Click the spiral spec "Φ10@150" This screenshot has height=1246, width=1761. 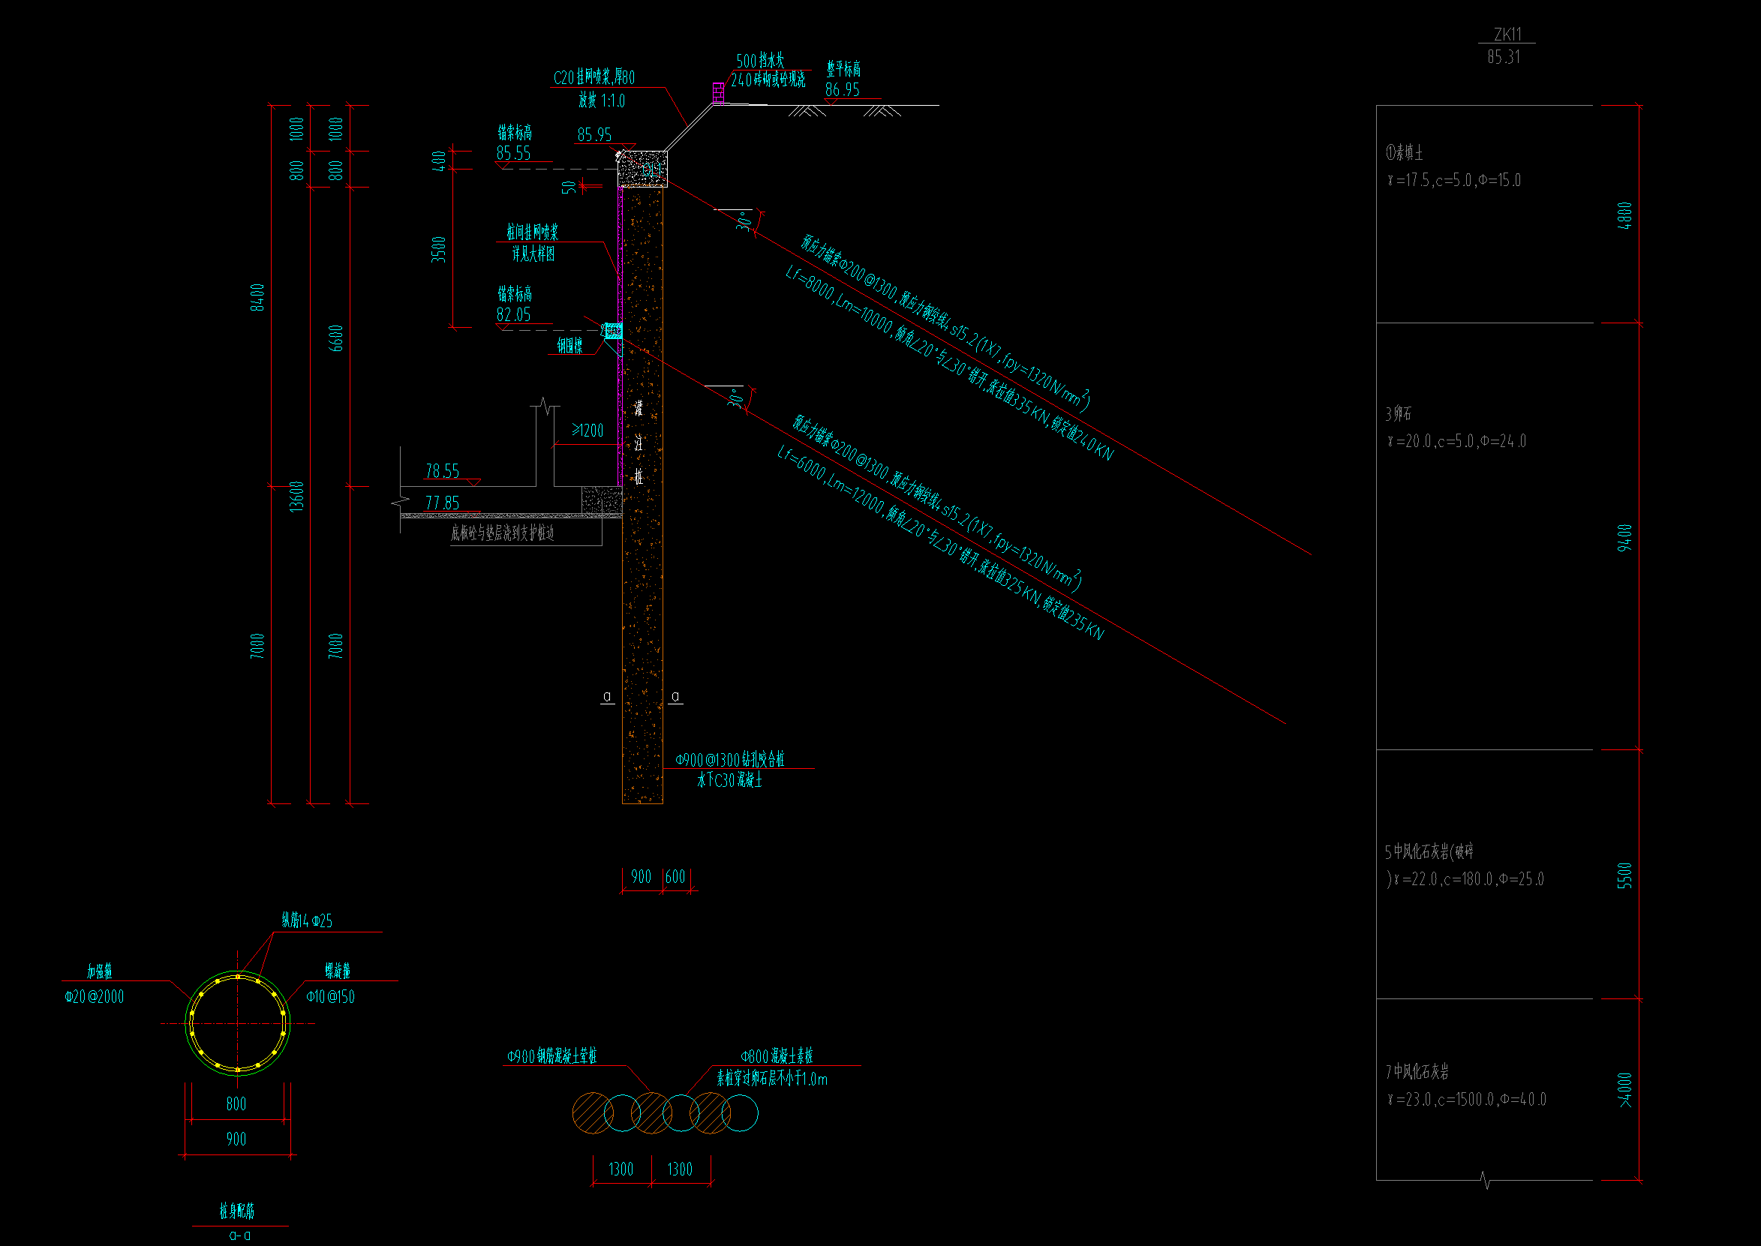pyautogui.click(x=331, y=997)
